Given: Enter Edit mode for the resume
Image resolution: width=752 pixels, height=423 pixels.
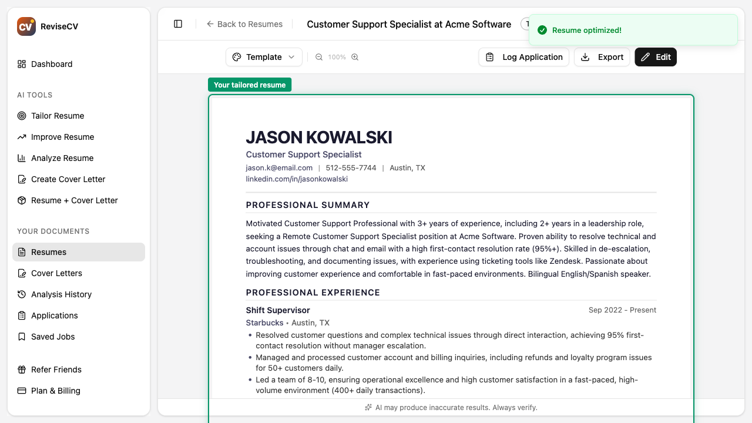Looking at the screenshot, I should pos(656,57).
